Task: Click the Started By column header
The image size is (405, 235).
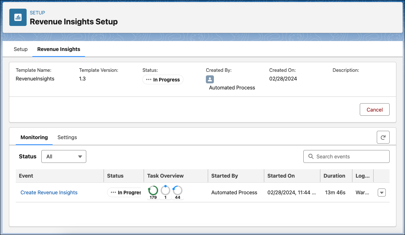Action: click(236, 176)
